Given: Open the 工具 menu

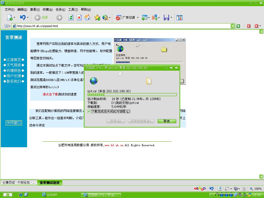Looking at the screenshot, I should tap(73, 10).
